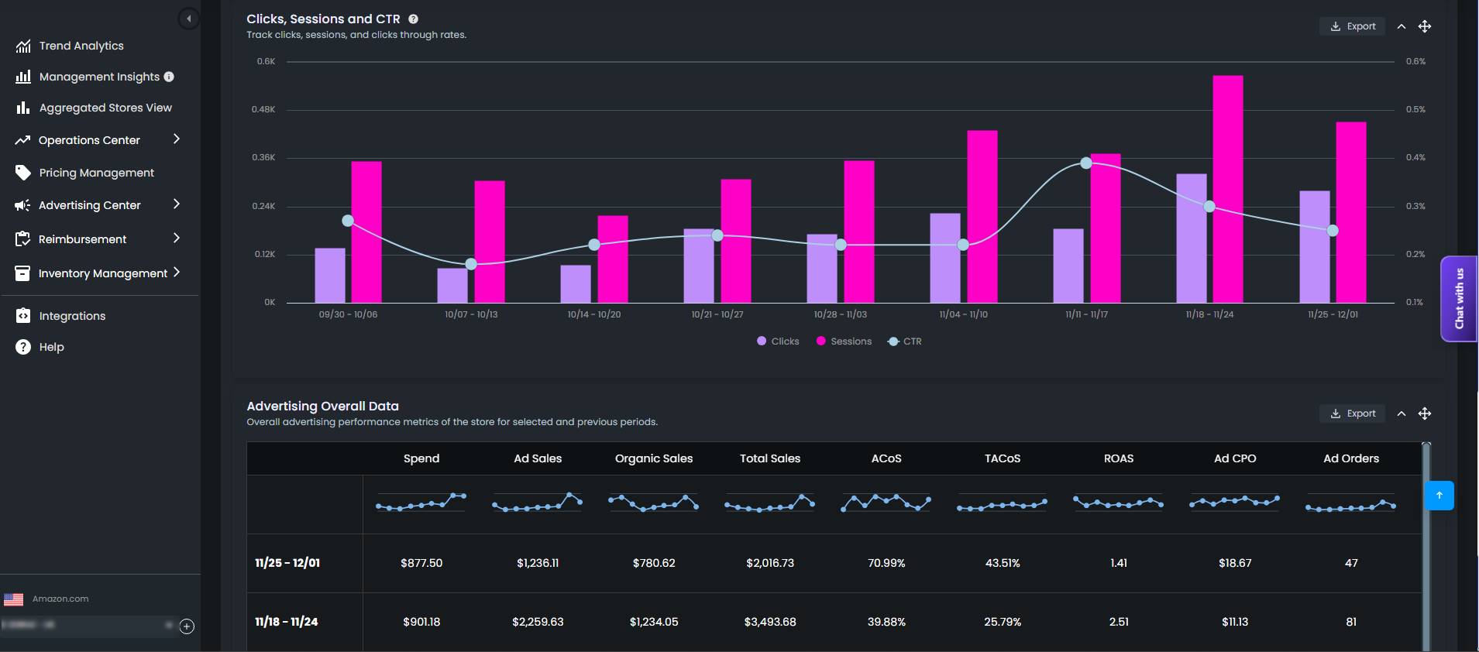
Task: Collapse the Clicks, Sessions and CTR panel
Action: point(1401,26)
